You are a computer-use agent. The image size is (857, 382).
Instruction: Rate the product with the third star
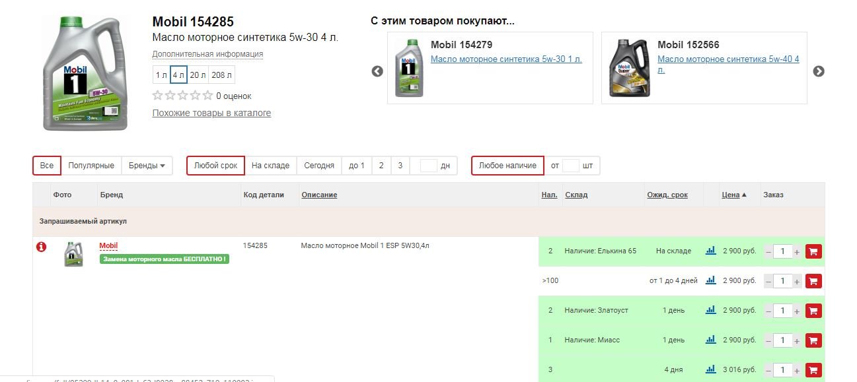pyautogui.click(x=183, y=96)
